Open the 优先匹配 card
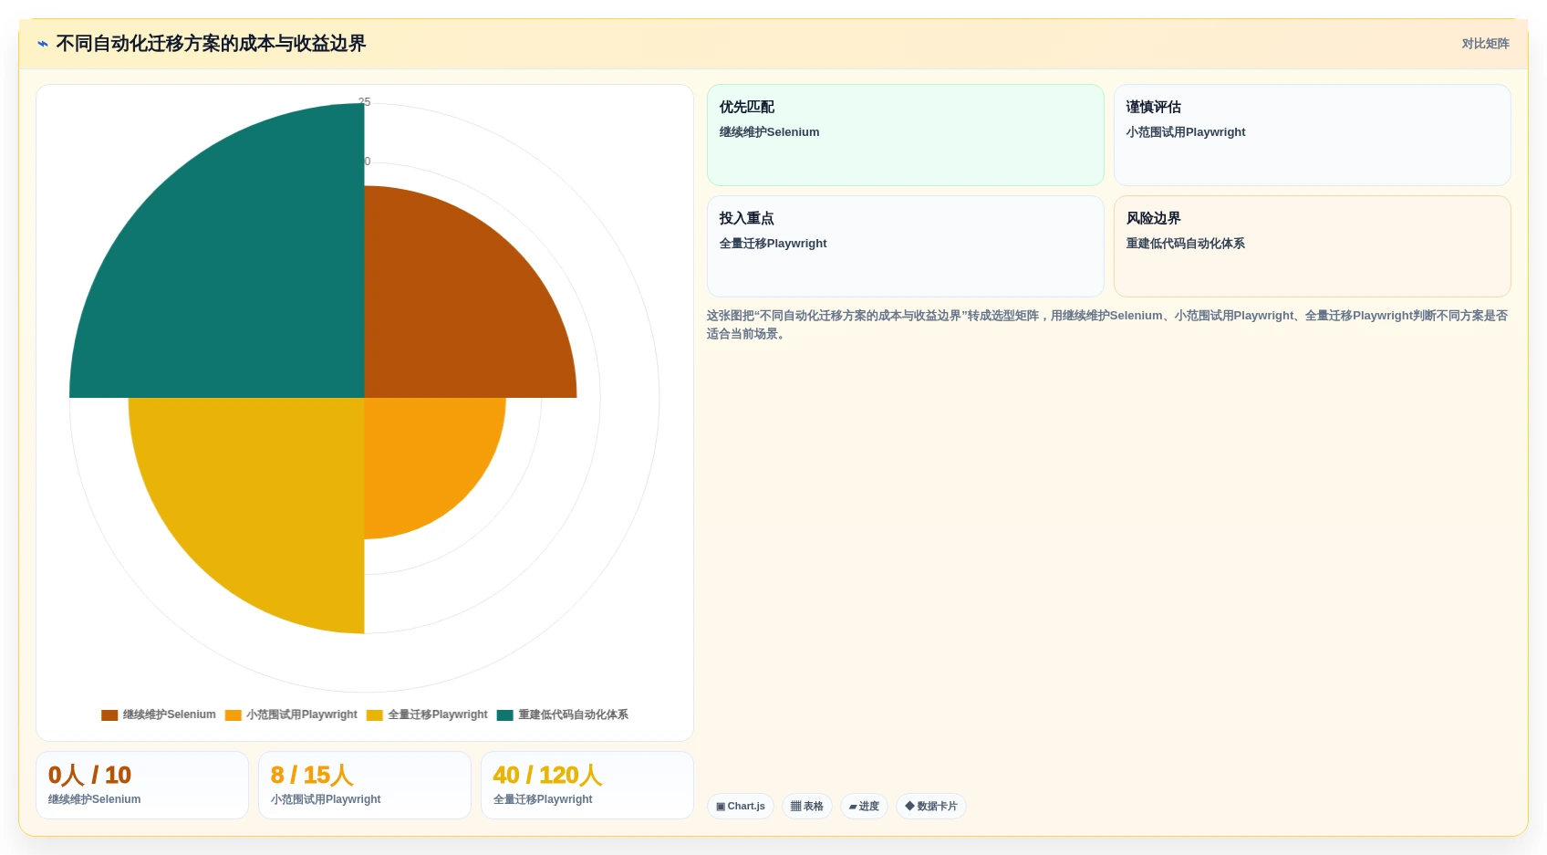 (905, 135)
